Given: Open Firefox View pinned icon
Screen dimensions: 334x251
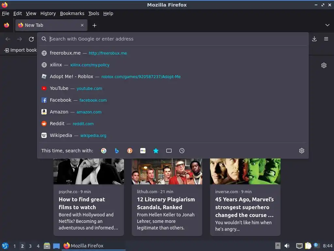Looking at the screenshot, I should 7,25.
